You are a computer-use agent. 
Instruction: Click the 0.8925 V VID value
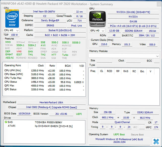pos(79,82)
